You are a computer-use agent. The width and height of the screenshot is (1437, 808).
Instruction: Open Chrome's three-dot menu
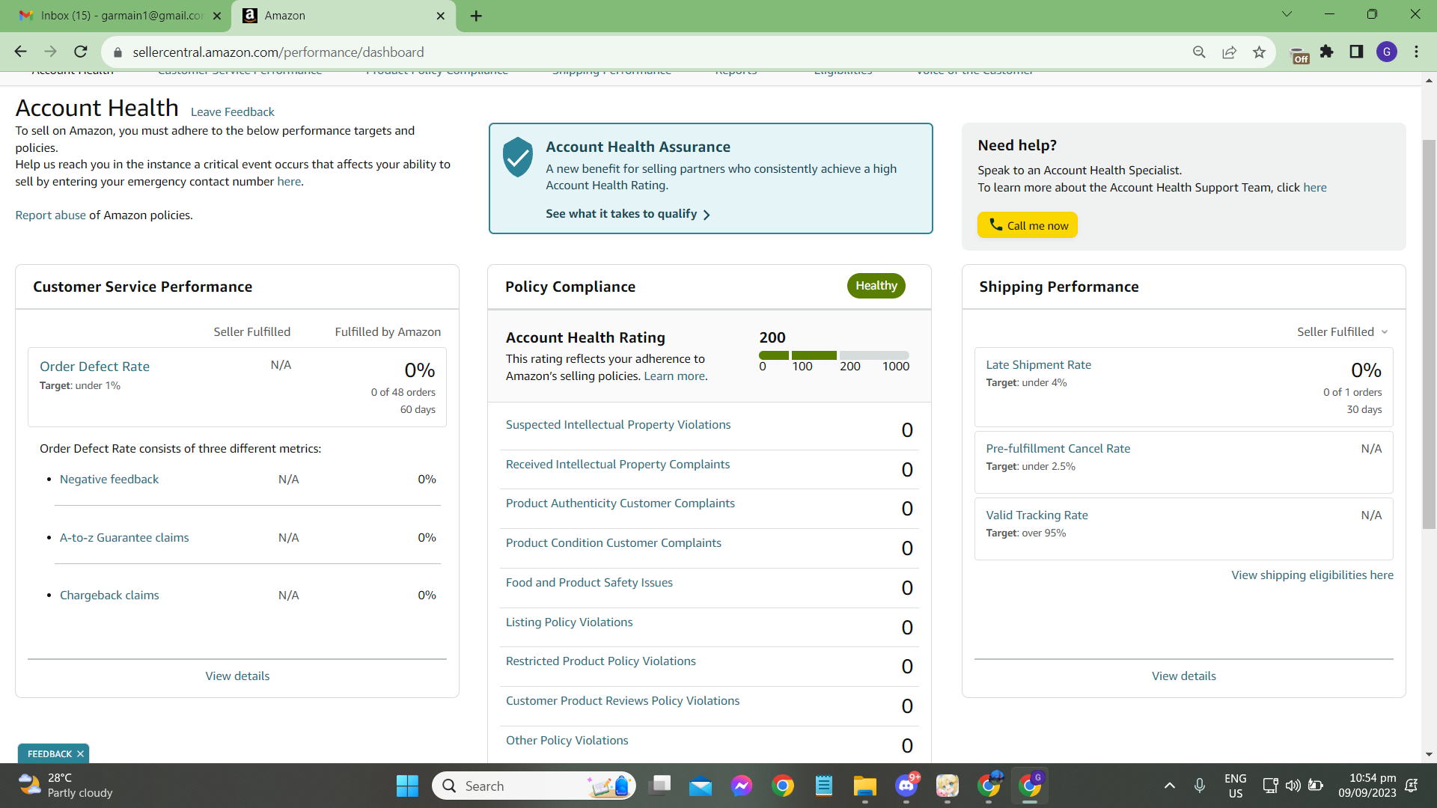point(1416,52)
